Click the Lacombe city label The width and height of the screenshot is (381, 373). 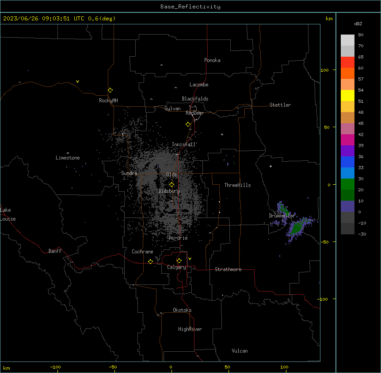click(199, 85)
